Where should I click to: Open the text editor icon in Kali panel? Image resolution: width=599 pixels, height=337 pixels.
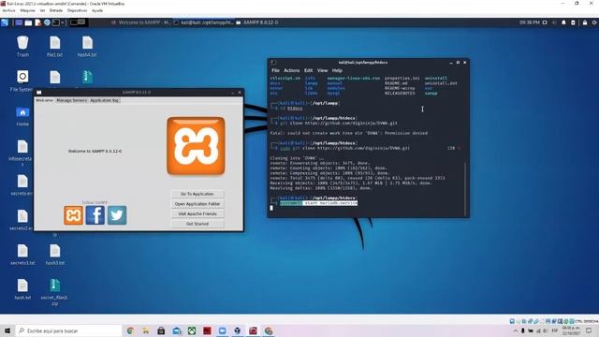[x=37, y=22]
